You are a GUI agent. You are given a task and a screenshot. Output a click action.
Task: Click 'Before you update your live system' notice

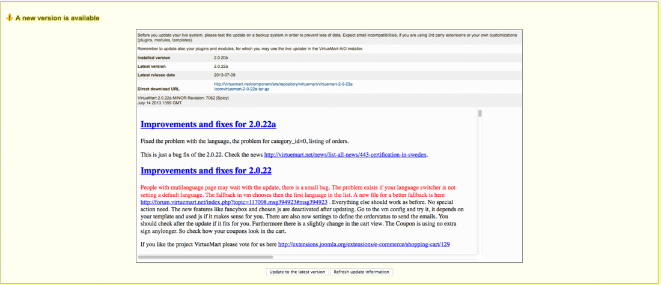point(327,38)
